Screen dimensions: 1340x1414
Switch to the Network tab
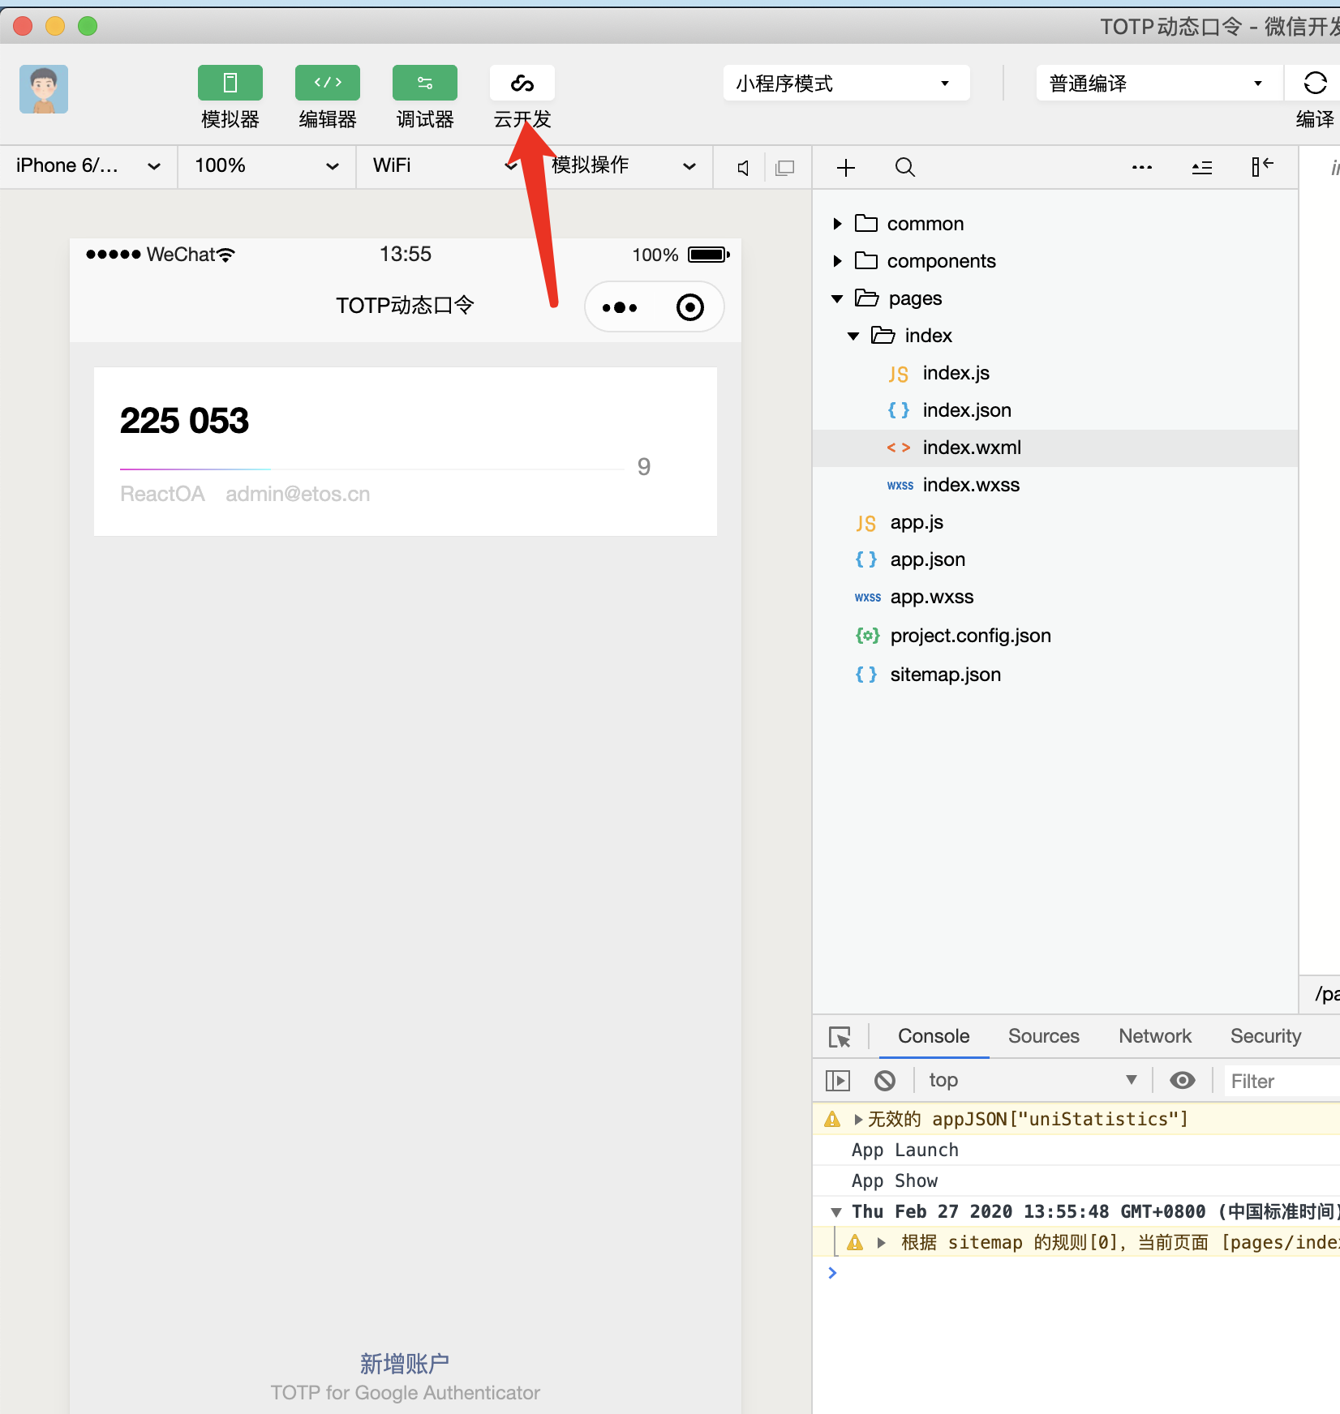(x=1155, y=1036)
